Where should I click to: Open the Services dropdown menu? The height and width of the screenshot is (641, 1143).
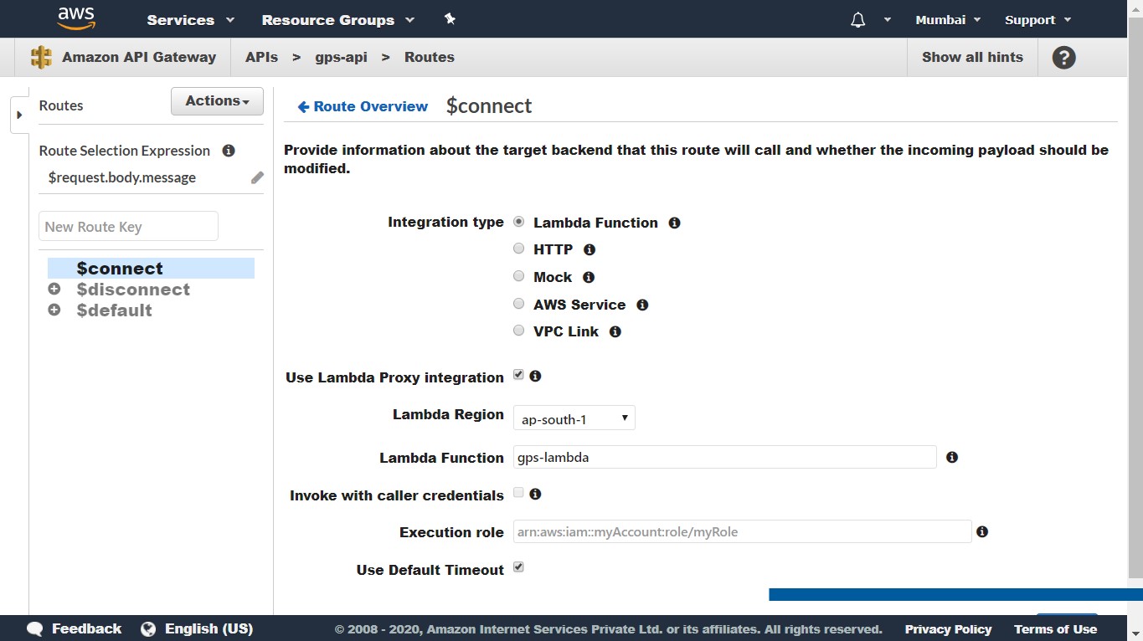pos(191,20)
